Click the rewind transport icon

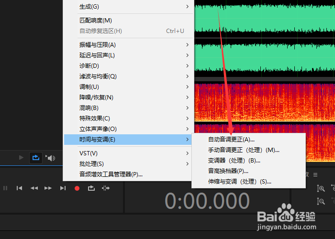(x=34, y=188)
